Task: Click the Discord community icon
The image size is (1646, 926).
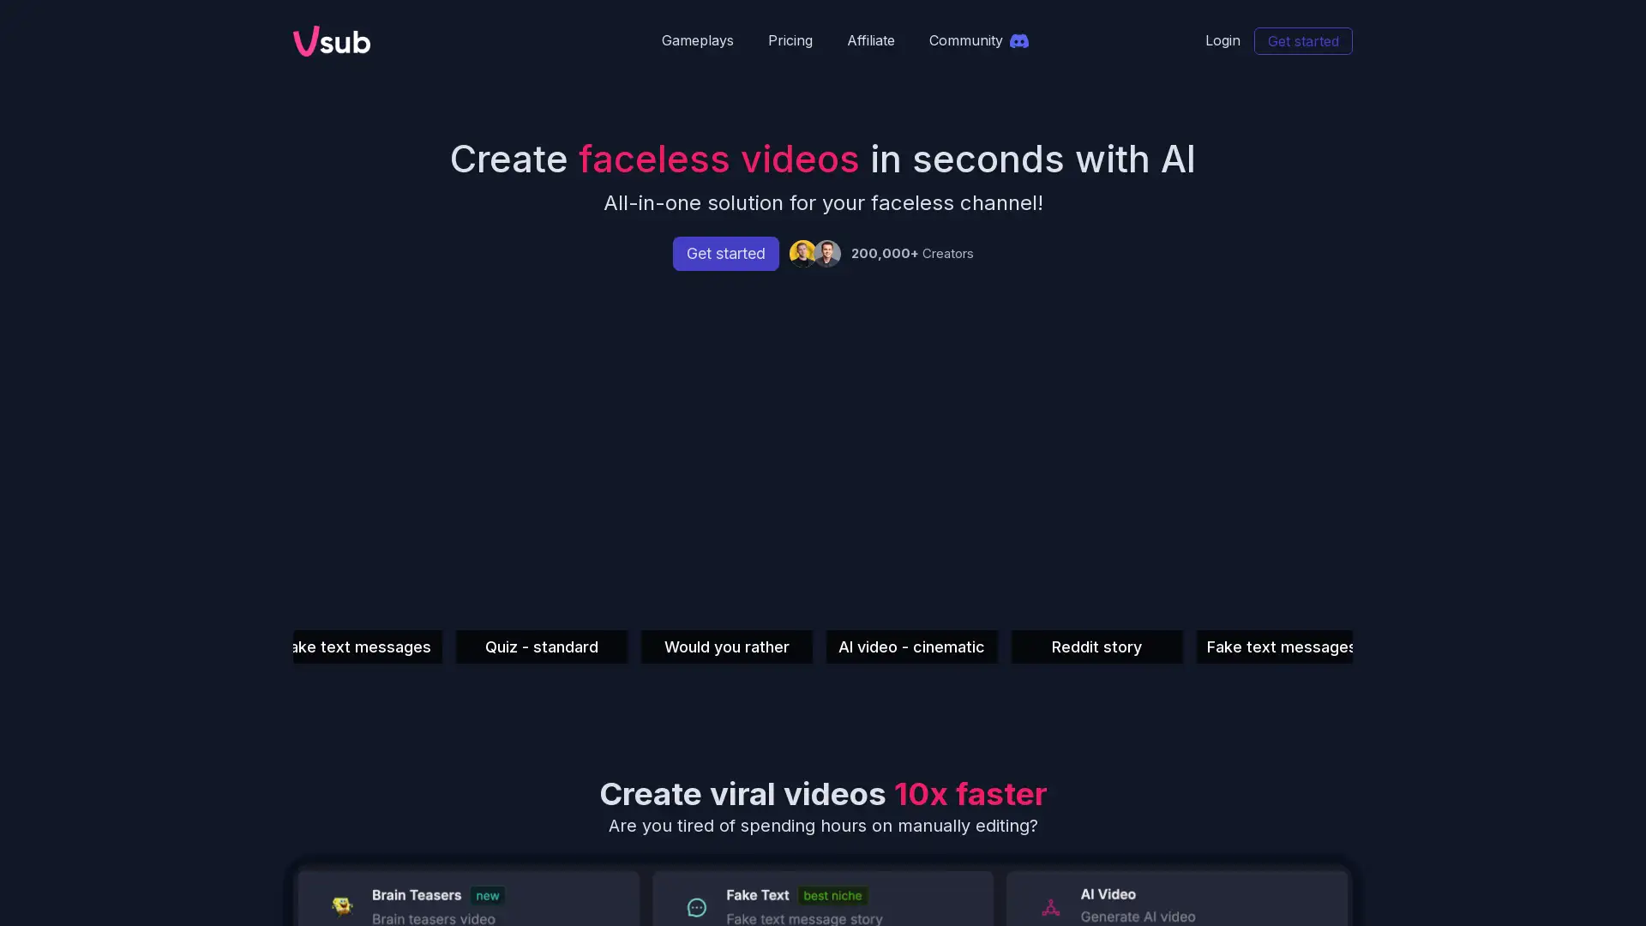Action: tap(1018, 40)
